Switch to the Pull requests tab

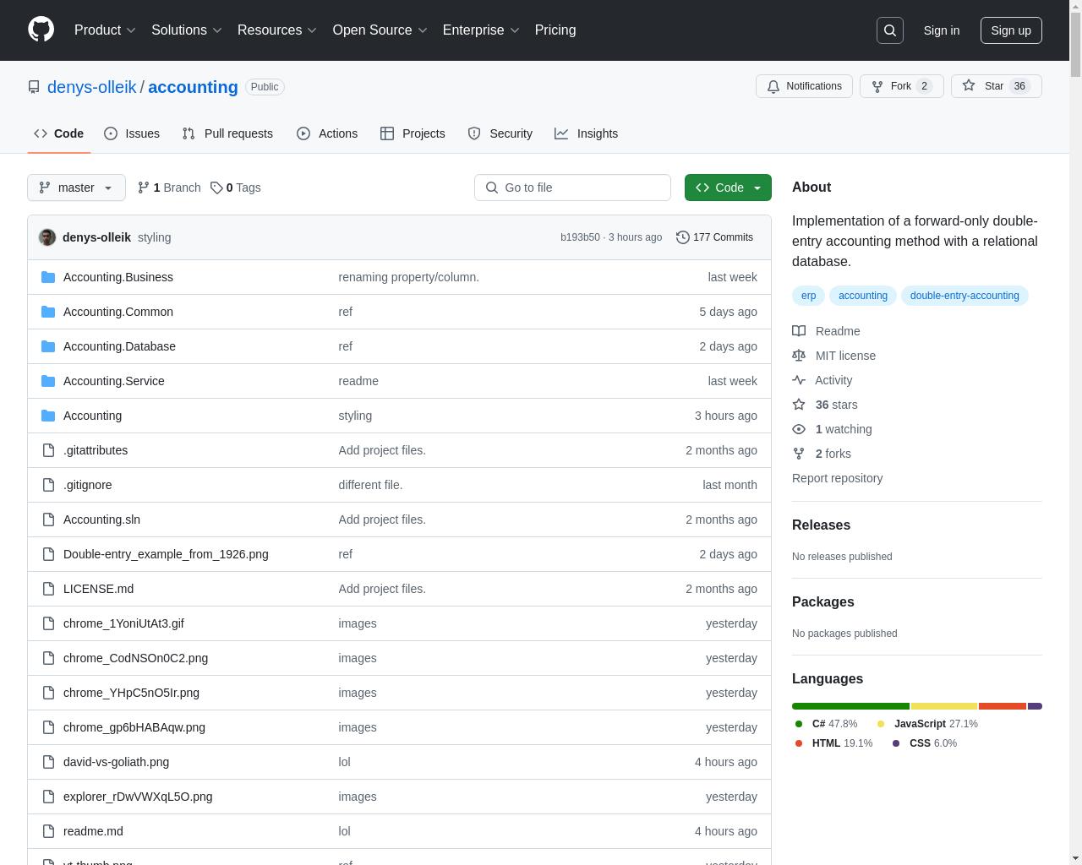point(227,133)
